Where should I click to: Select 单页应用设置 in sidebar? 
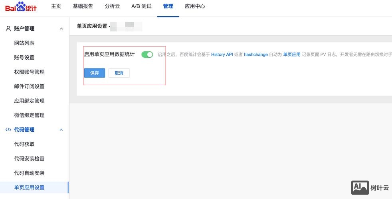click(x=34, y=187)
